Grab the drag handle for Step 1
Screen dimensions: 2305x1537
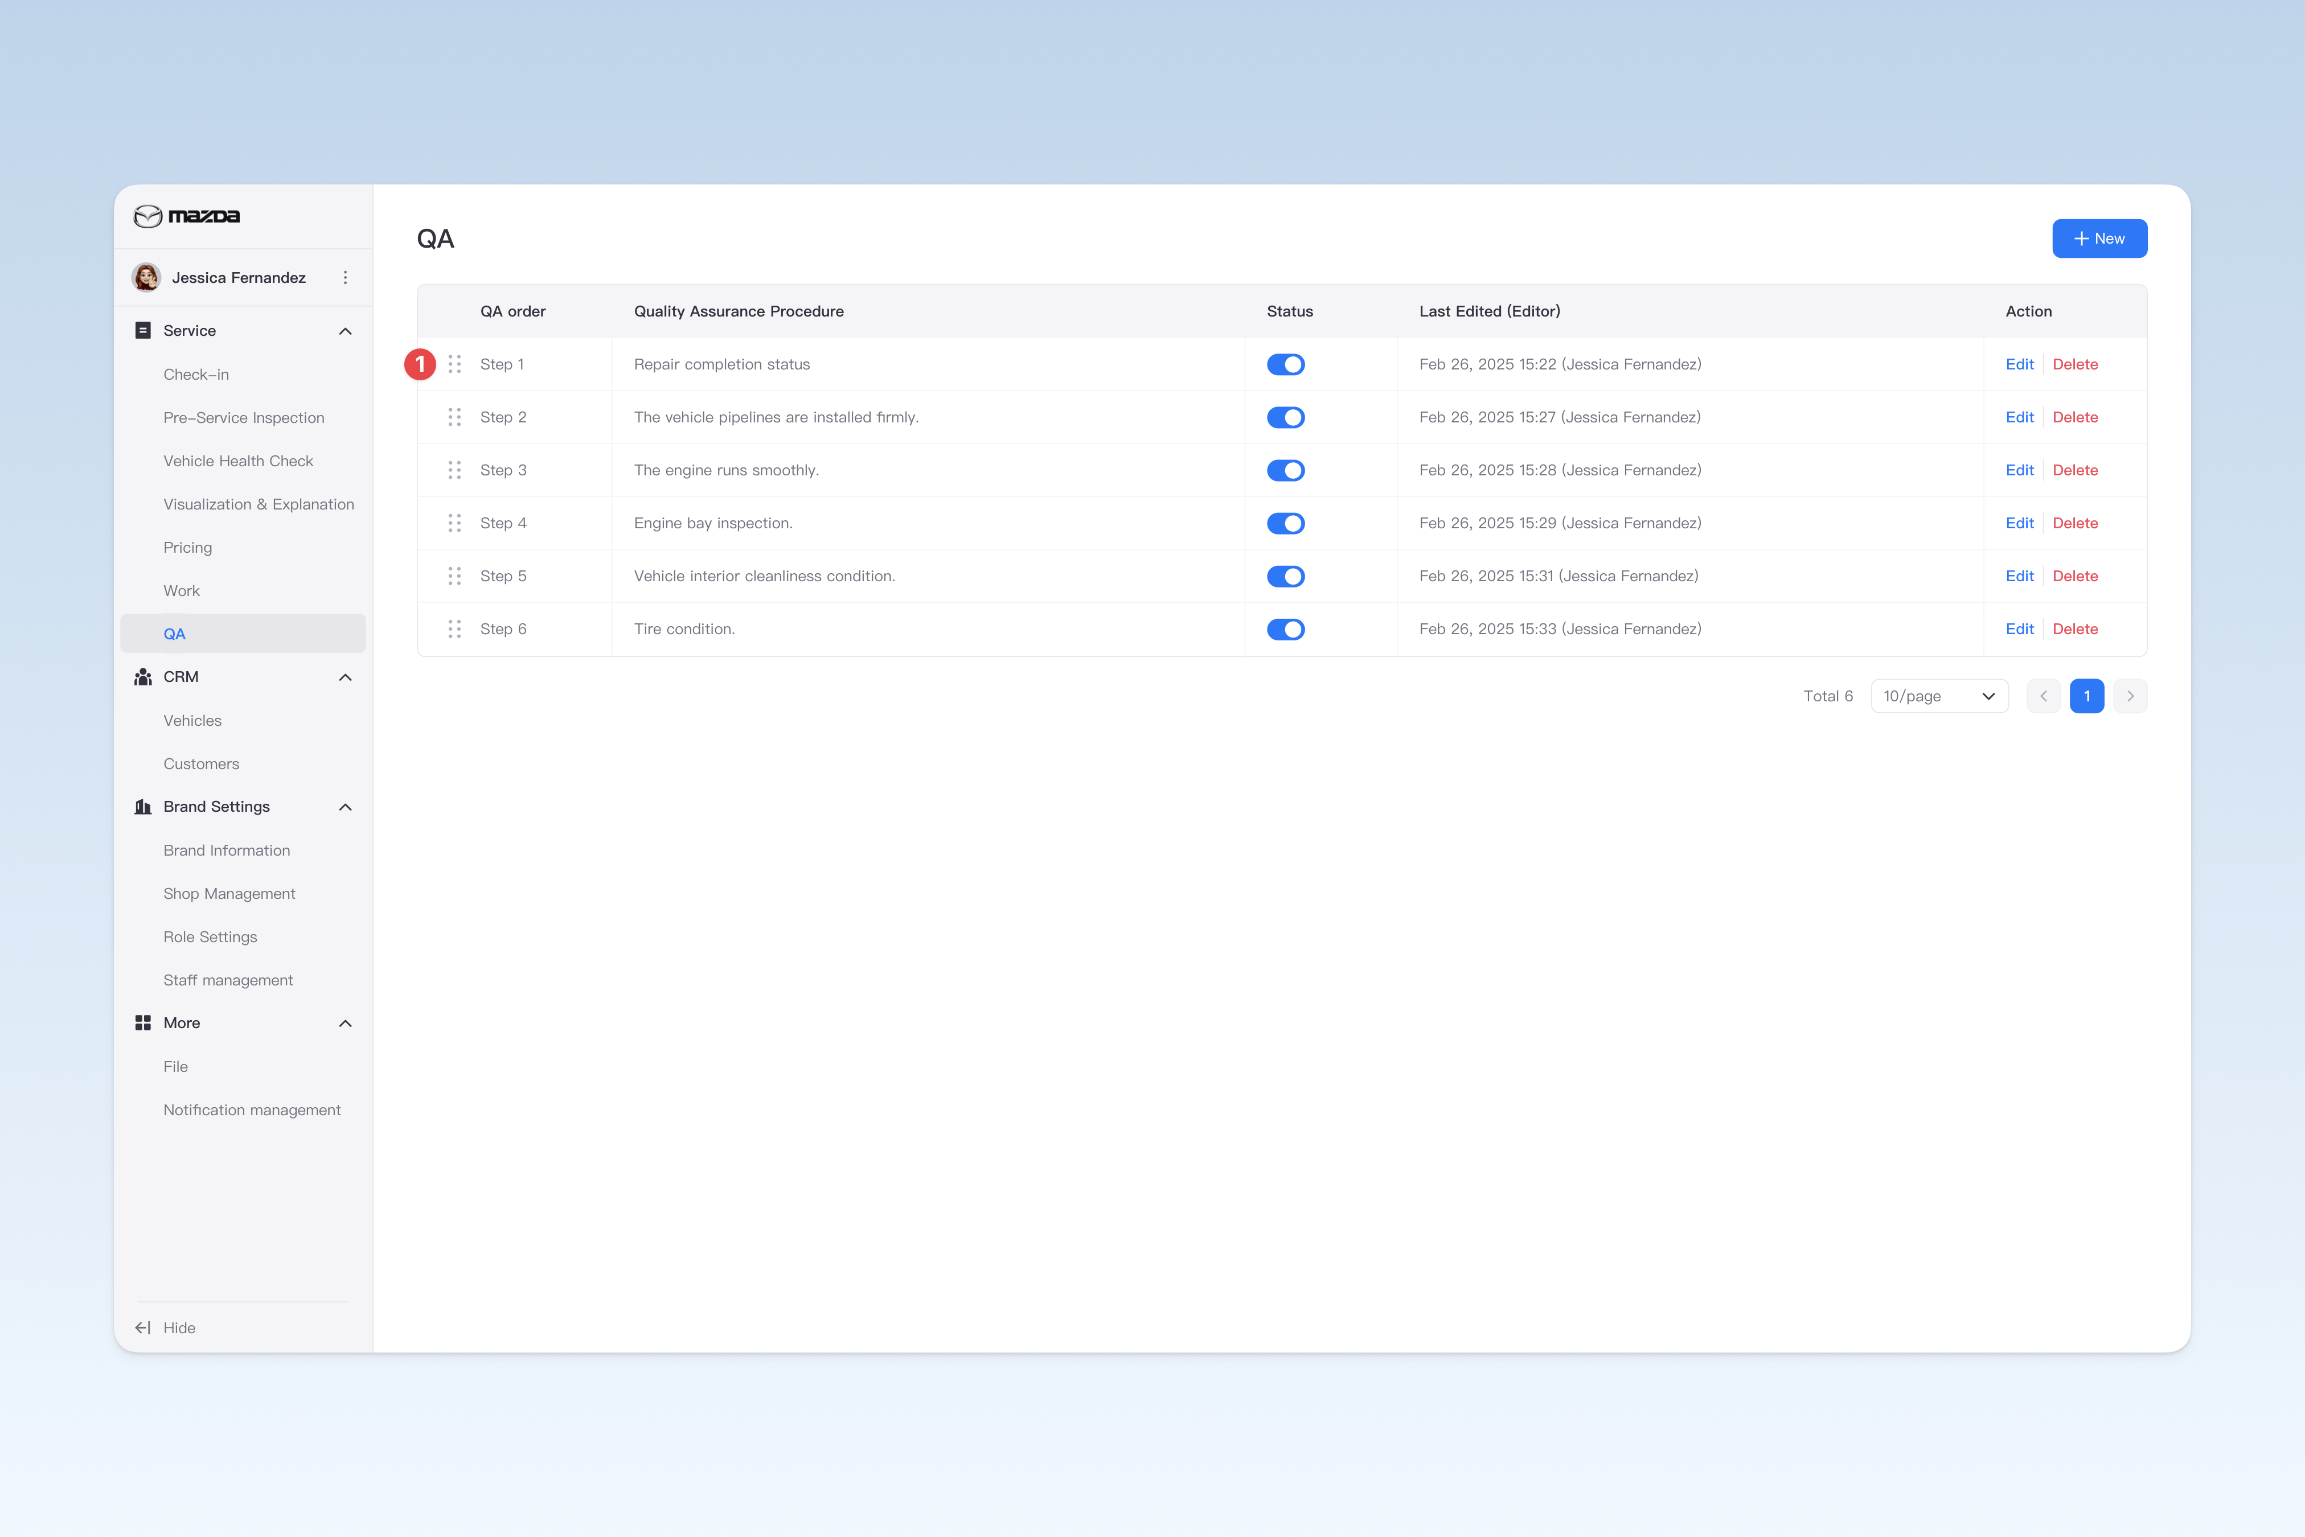coord(455,364)
